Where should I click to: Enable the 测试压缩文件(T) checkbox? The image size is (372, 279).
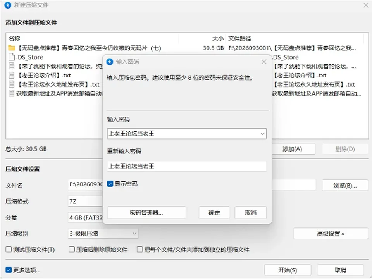click(x=9, y=249)
